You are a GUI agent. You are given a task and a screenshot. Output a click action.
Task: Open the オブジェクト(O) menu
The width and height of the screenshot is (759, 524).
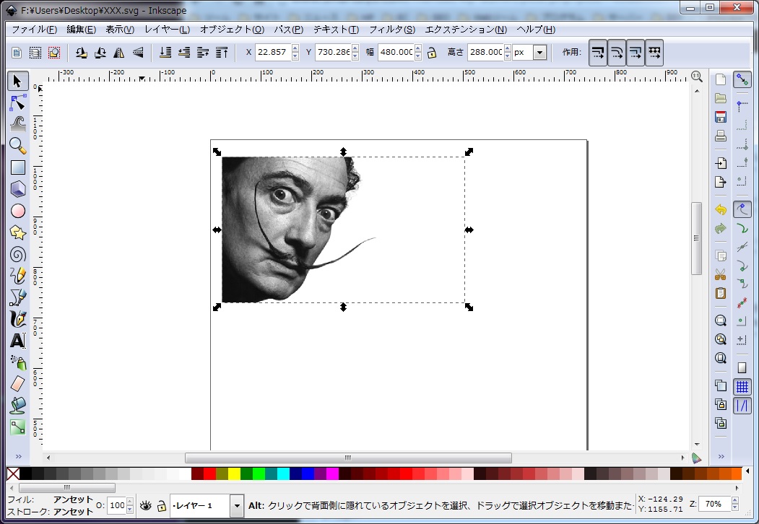(232, 30)
